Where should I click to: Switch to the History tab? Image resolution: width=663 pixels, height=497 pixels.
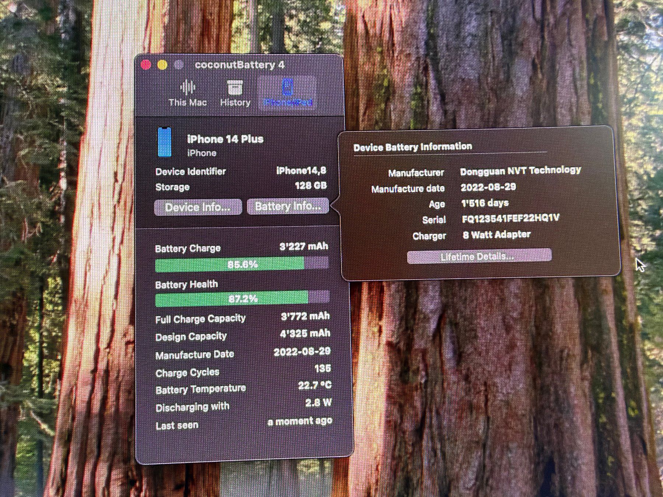tap(235, 94)
